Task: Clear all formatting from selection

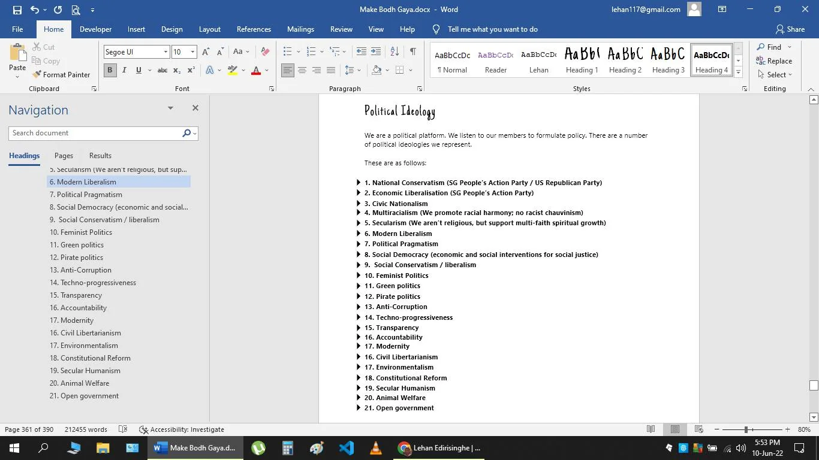Action: coord(265,52)
